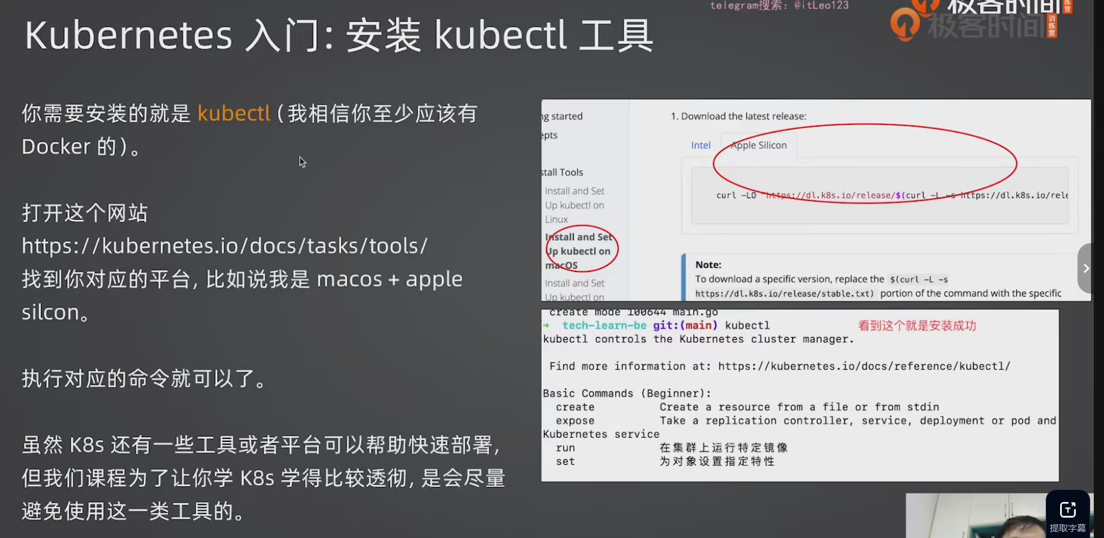Open Install and Set Up kubectl on Linux
1104x538 pixels.
click(x=575, y=205)
